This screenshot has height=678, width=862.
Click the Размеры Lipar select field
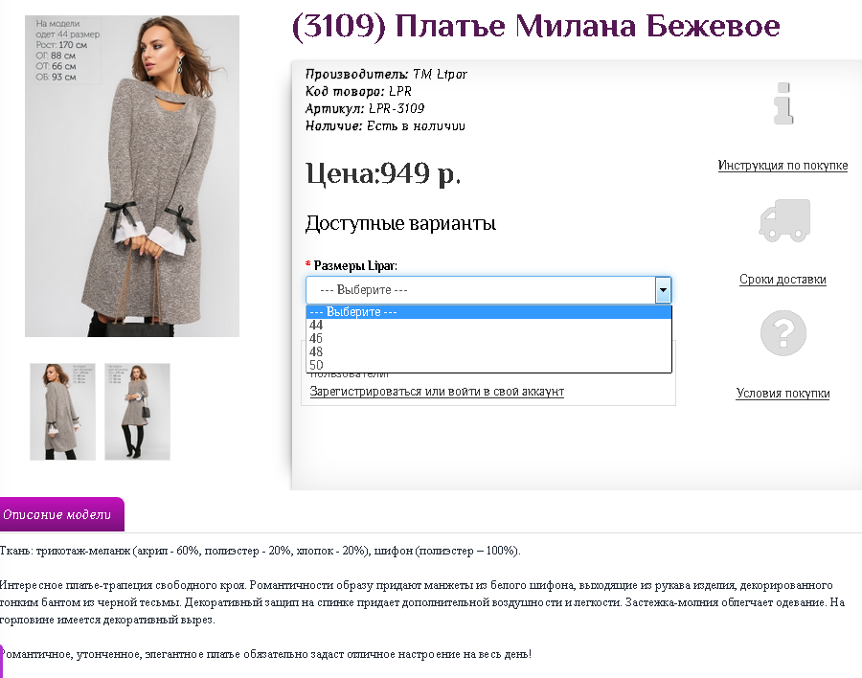488,290
